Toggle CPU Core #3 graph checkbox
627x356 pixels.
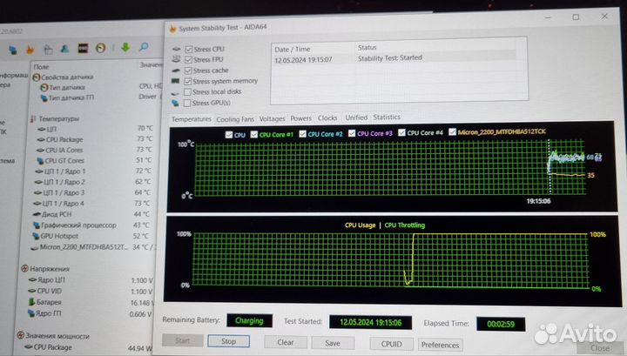pos(352,133)
